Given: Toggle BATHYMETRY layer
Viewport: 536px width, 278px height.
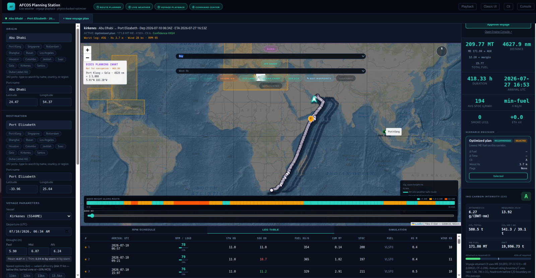Looking at the screenshot, I should click(271, 86).
